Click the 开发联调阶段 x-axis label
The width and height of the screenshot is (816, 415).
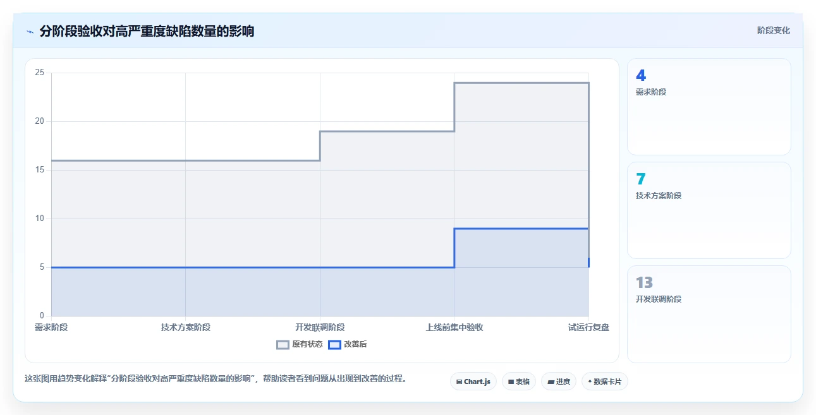click(320, 327)
